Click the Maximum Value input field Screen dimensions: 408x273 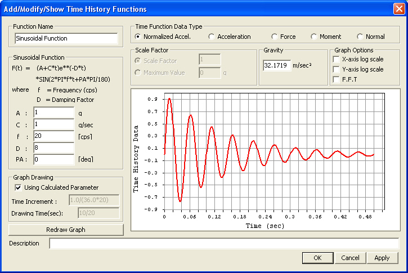pos(210,73)
